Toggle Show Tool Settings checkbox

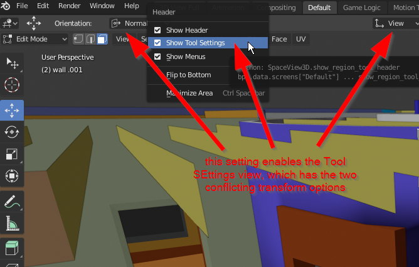click(x=157, y=43)
